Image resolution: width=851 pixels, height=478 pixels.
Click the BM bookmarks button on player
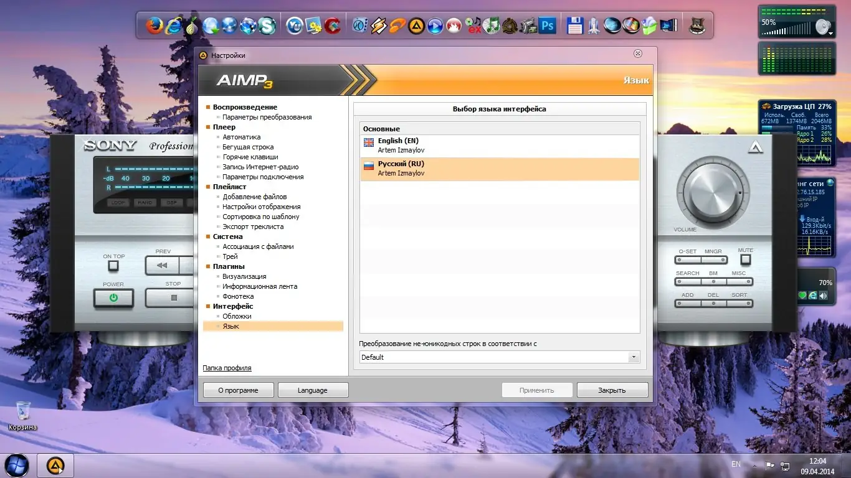pyautogui.click(x=713, y=281)
